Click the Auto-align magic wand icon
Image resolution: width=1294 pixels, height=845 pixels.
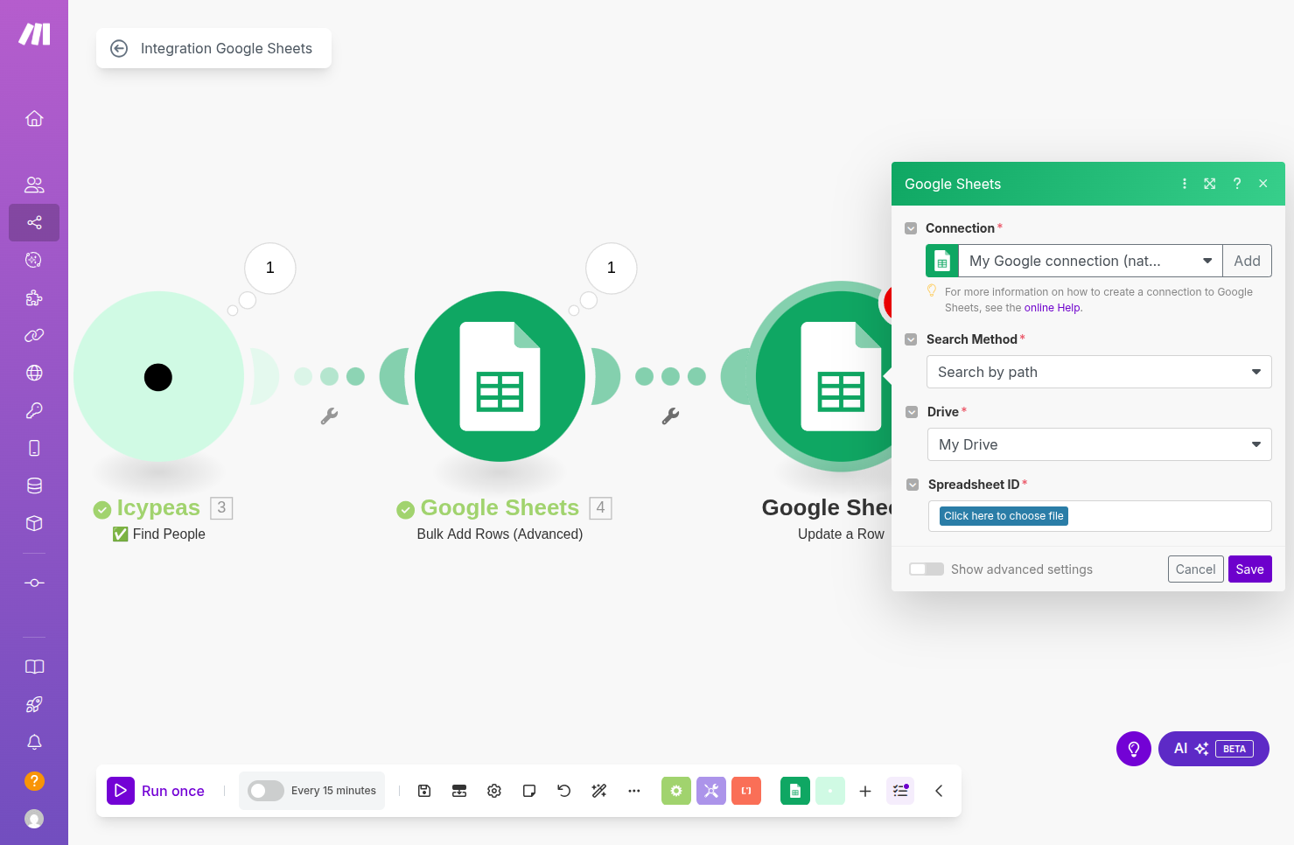tap(599, 791)
